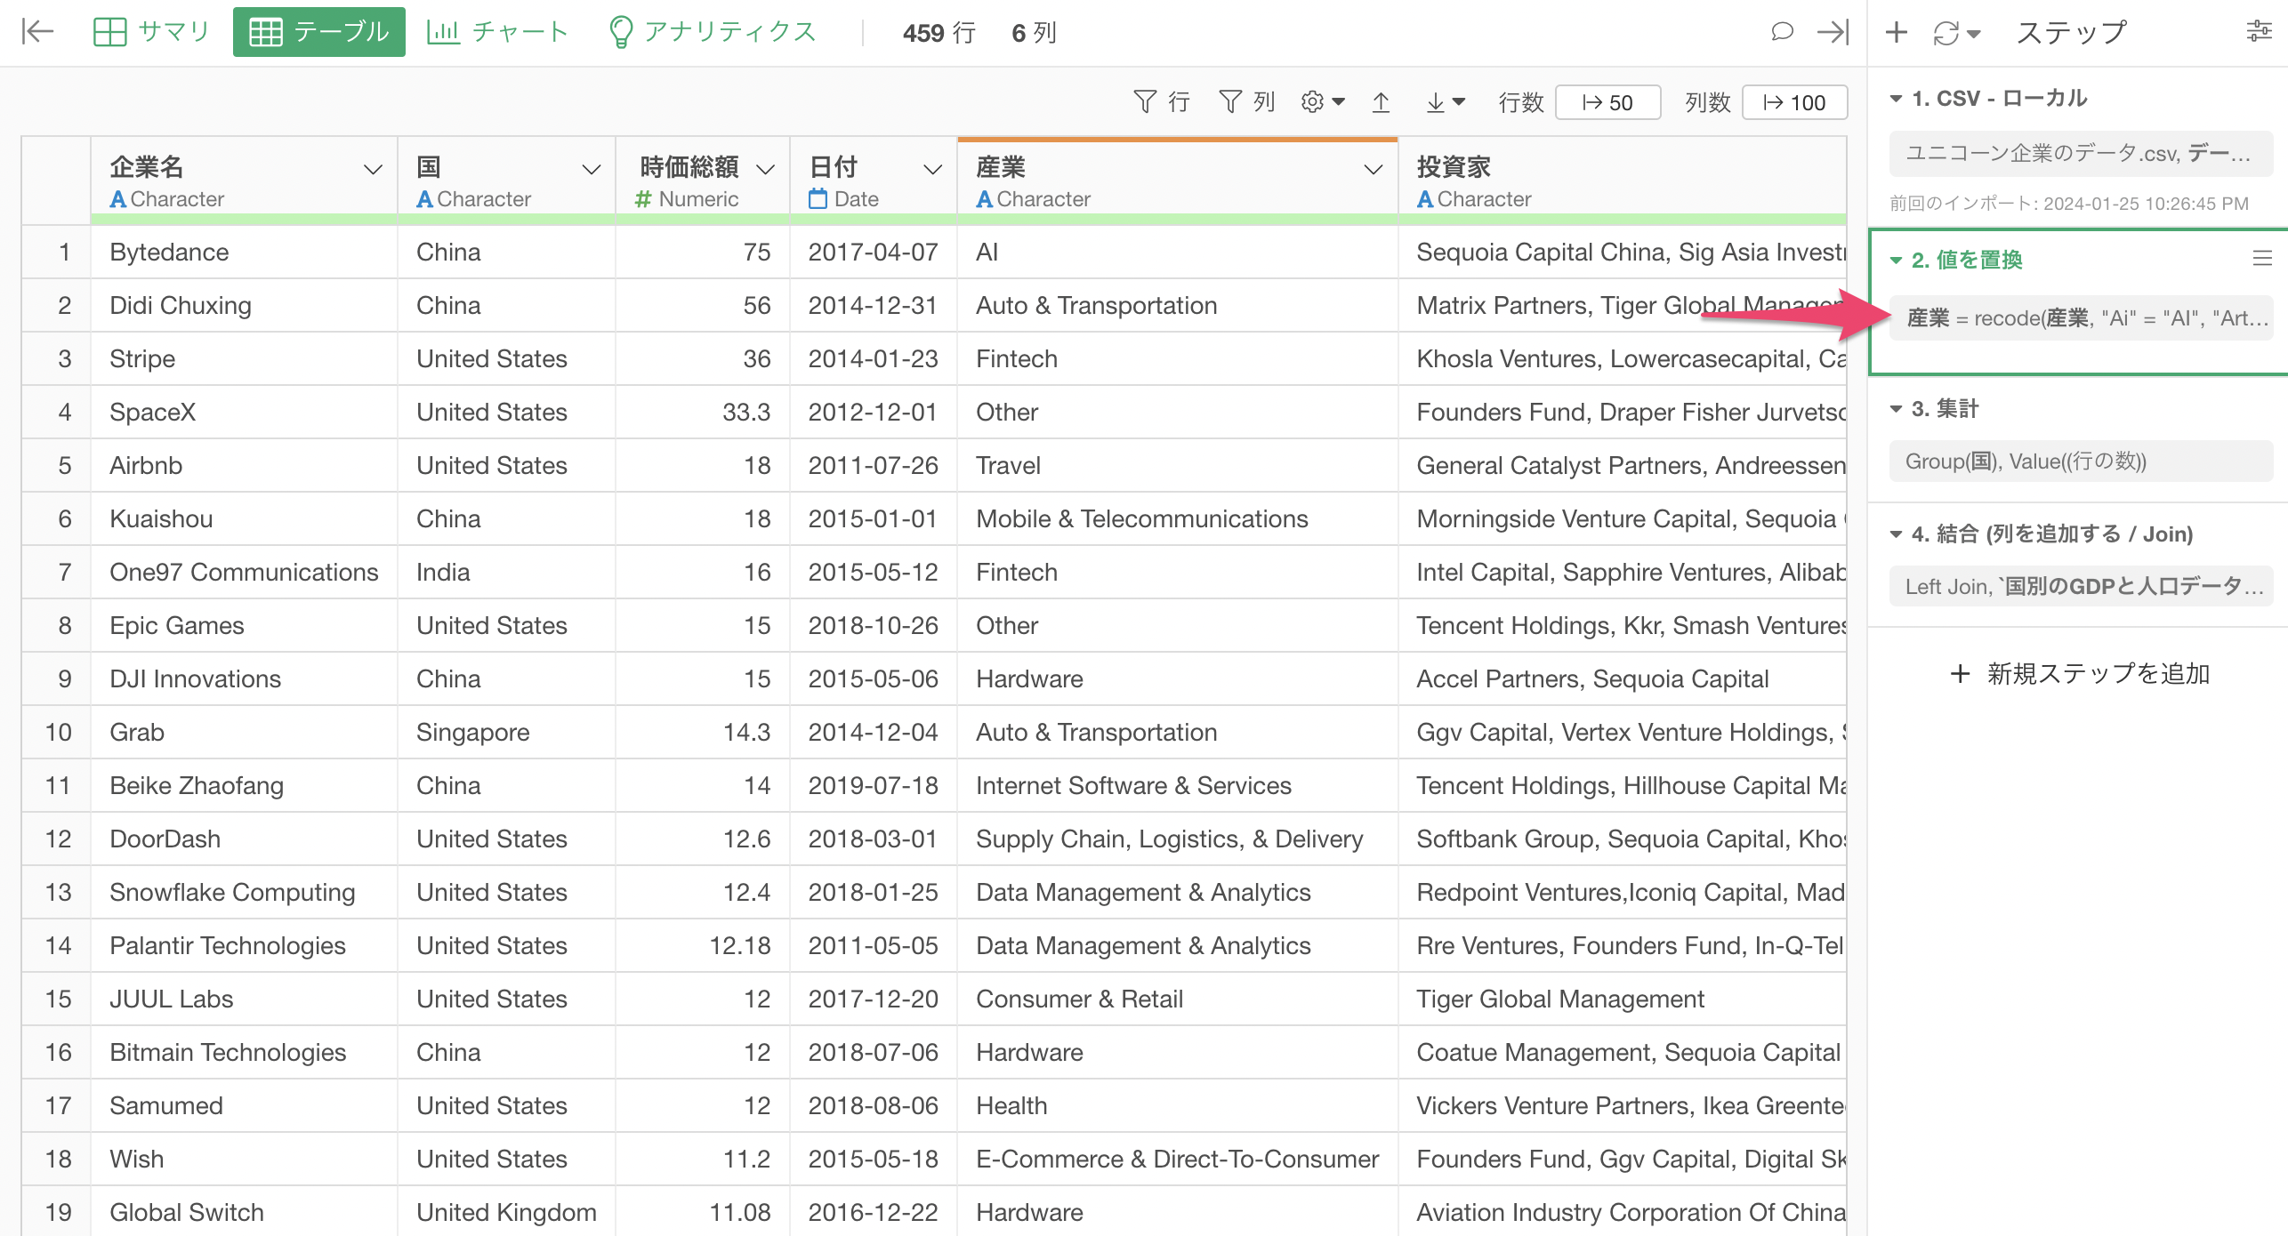2288x1236 pixels.
Task: Switch to the サマリ tab
Action: point(152,32)
